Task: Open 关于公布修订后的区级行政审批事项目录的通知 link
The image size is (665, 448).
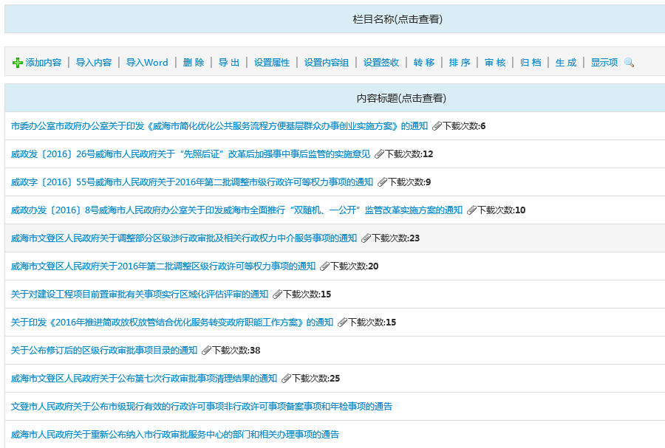Action: [x=104, y=351]
